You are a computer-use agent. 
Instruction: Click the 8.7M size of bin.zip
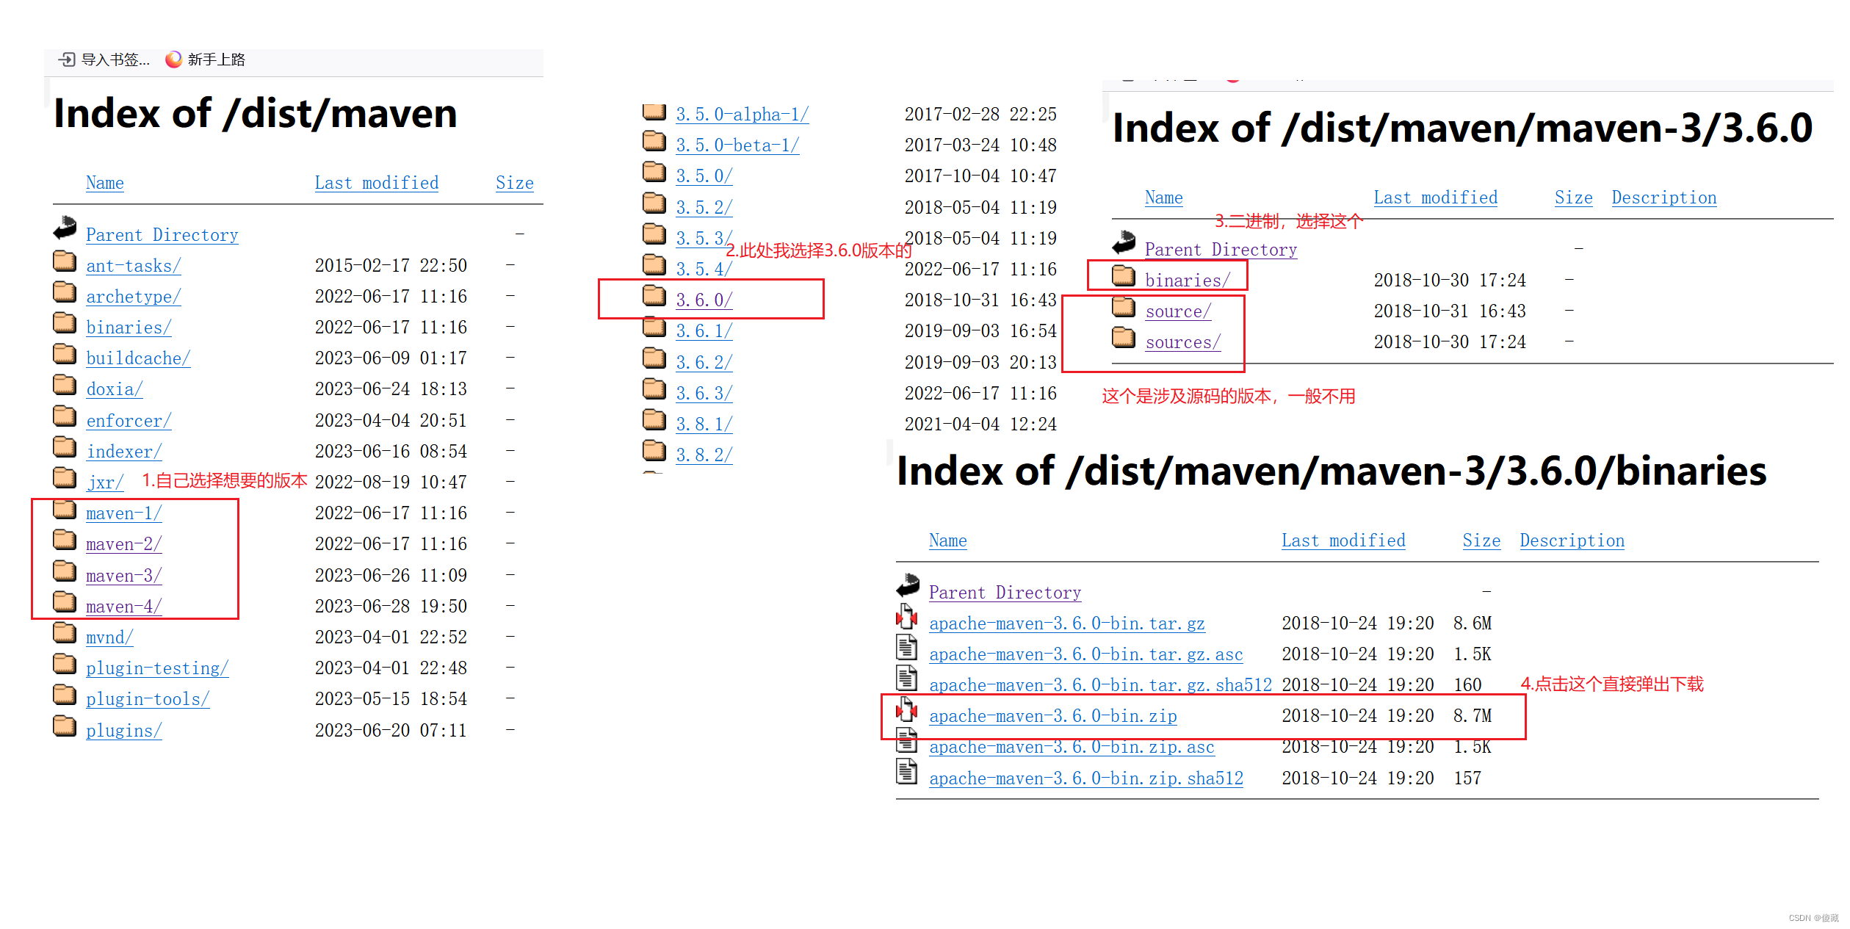coord(1473,716)
